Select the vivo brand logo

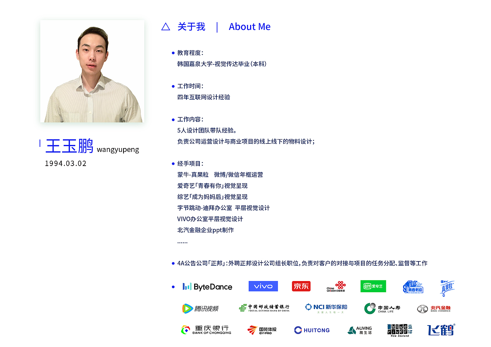click(263, 286)
